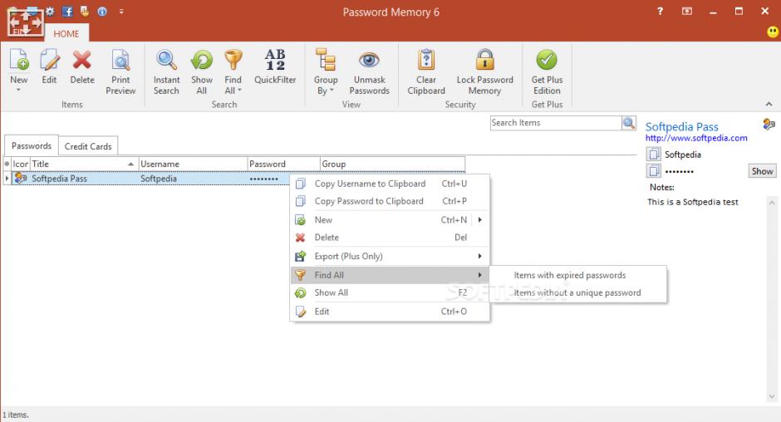Click the ribbon display options icon
Viewport: 781px width, 422px height.
point(687,11)
